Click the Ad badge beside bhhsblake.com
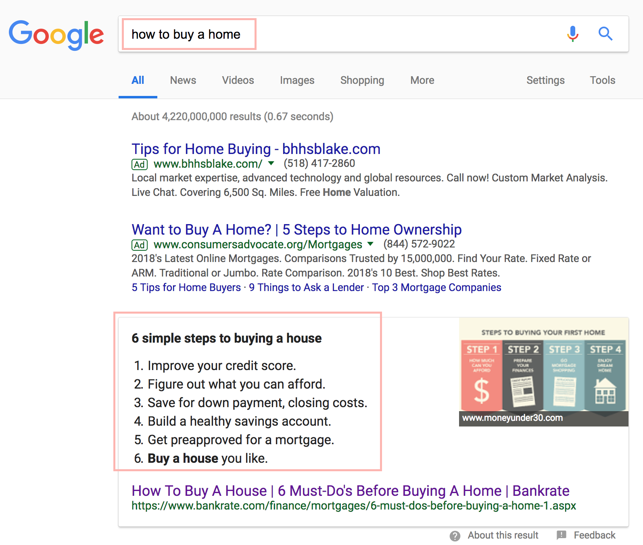Image resolution: width=643 pixels, height=545 pixels. (140, 164)
